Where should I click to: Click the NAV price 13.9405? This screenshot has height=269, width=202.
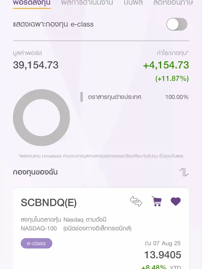click(x=163, y=255)
